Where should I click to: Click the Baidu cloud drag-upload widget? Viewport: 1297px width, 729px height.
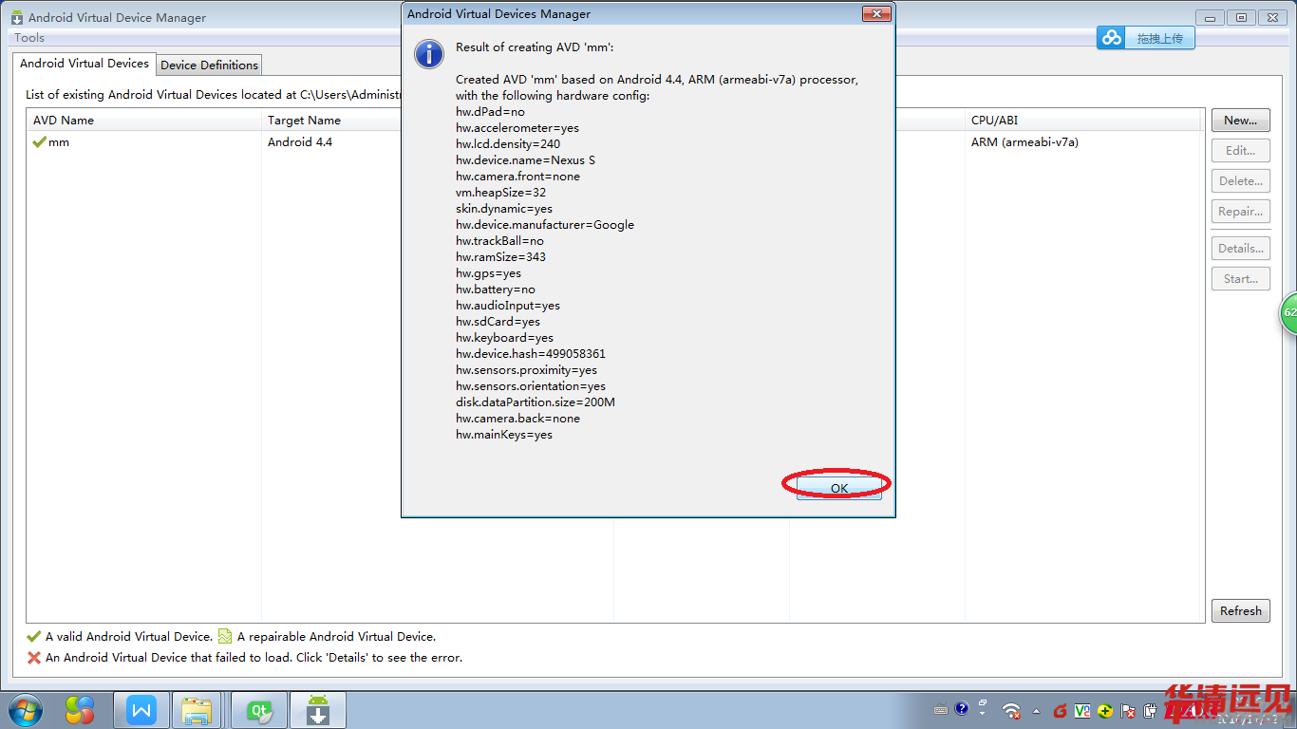pyautogui.click(x=1146, y=38)
